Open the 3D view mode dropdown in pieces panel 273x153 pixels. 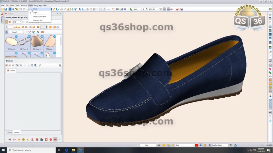click(x=9, y=27)
